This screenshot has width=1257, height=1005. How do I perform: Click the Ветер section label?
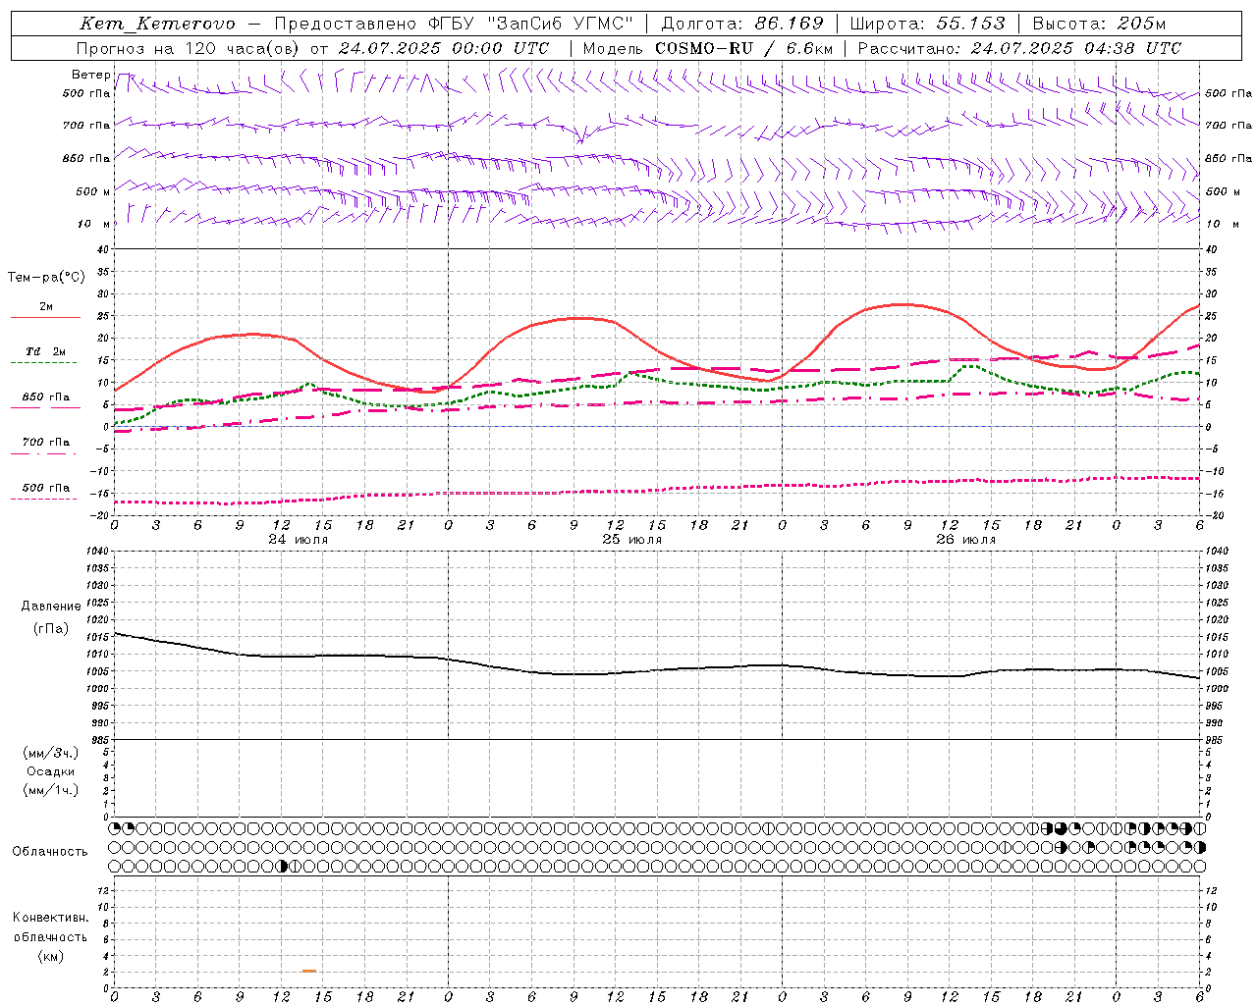coord(90,75)
